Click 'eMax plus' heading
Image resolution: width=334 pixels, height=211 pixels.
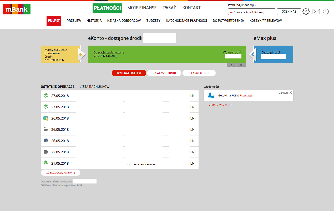tap(265, 38)
